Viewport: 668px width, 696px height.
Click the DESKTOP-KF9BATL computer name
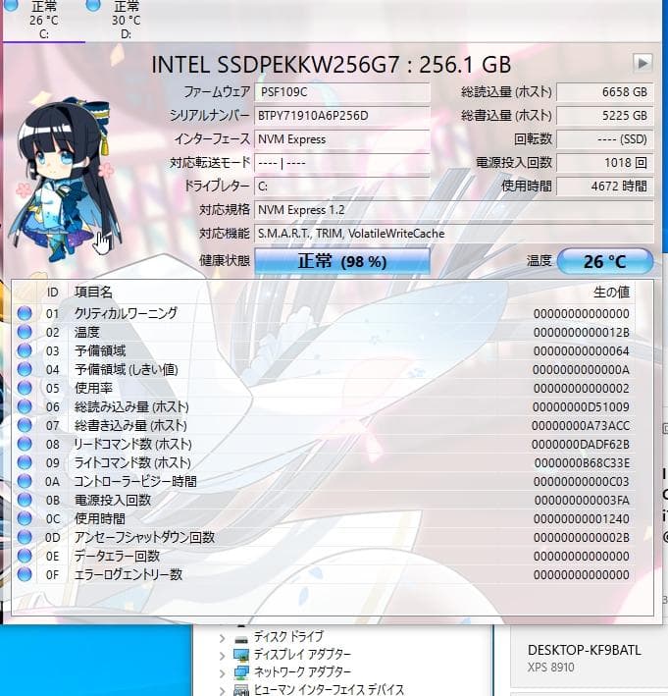[585, 650]
